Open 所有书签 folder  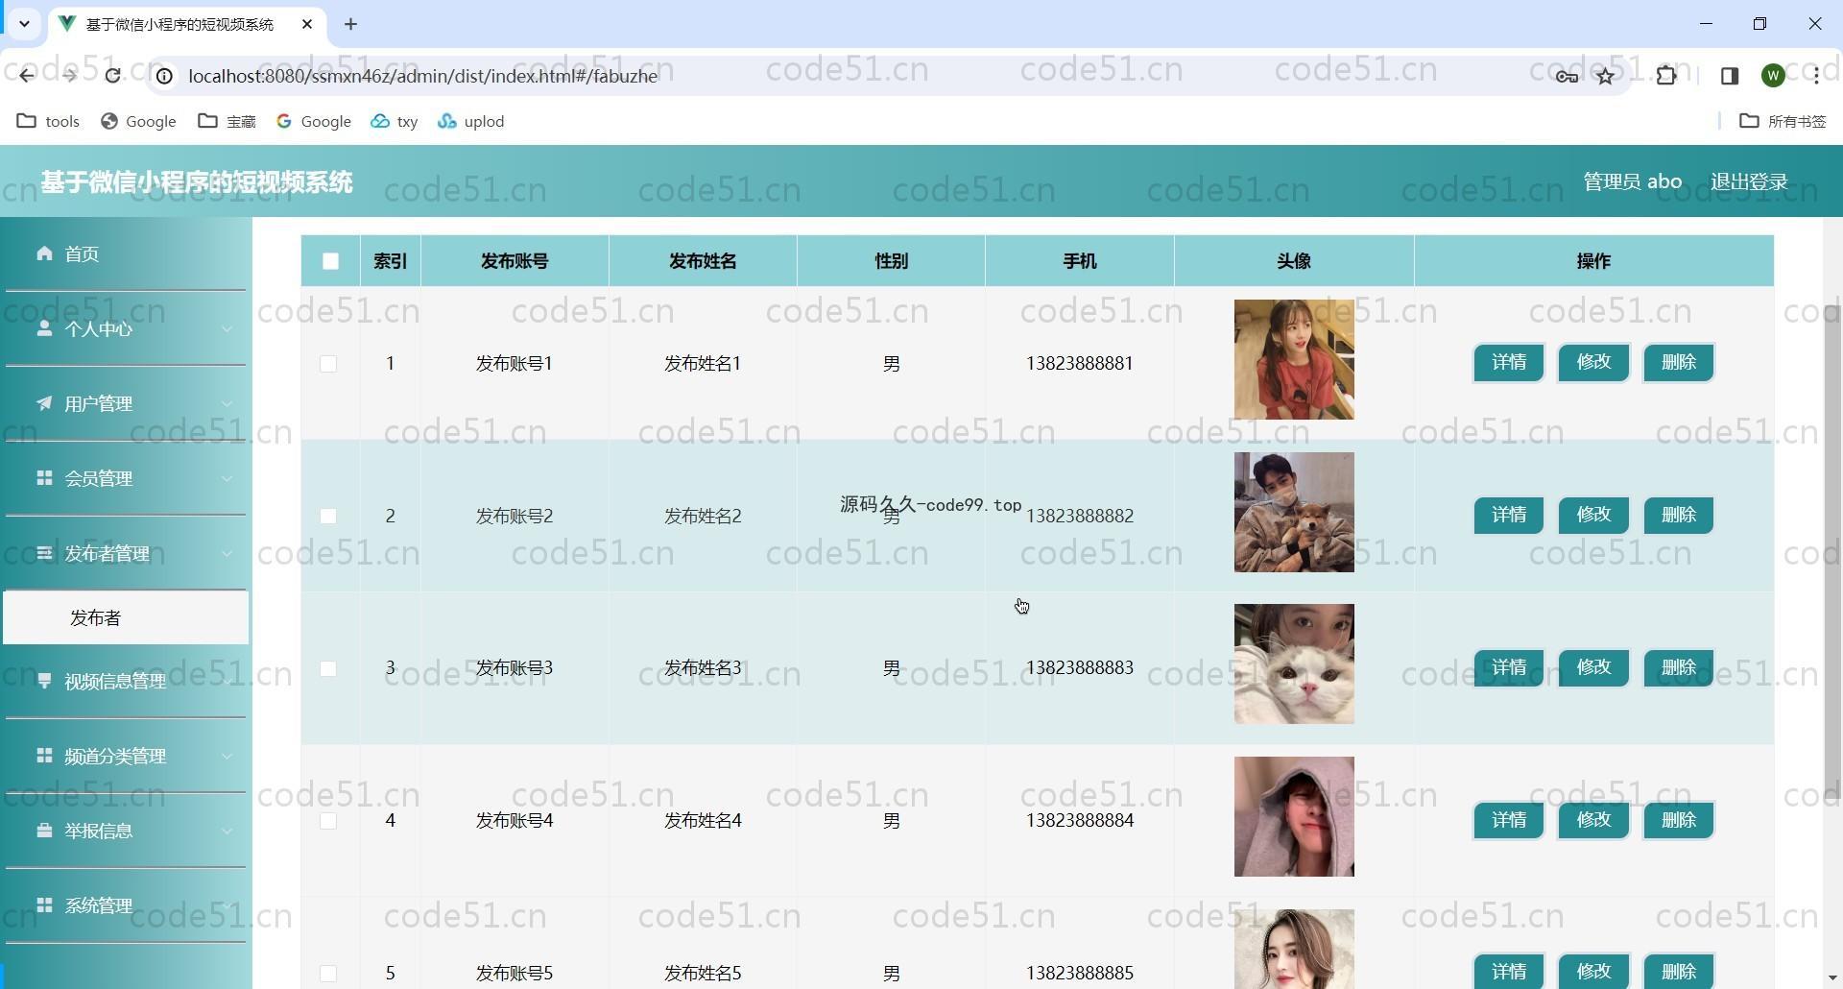pos(1783,121)
